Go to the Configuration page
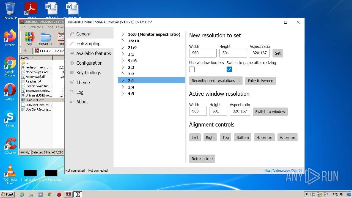The image size is (352, 198). coord(90,63)
